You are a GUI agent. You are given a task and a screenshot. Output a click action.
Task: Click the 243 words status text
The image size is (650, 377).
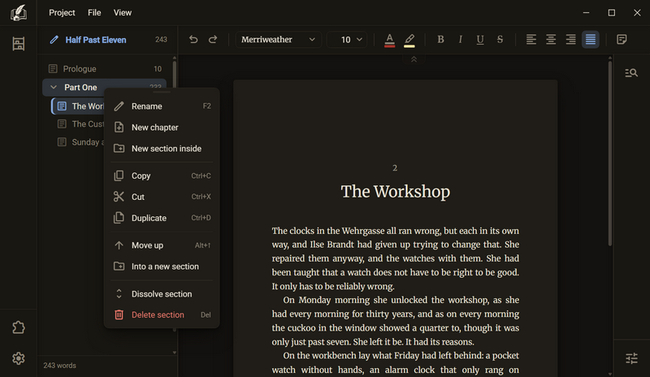pos(59,366)
